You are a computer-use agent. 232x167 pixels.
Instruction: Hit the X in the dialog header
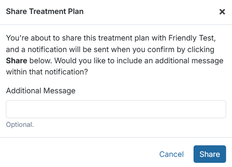tap(222, 12)
